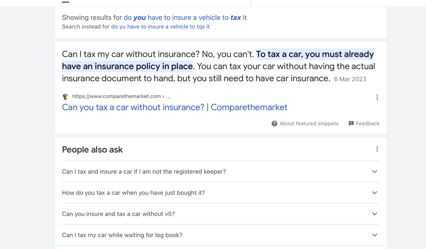Click the question mark icon for featured snippets

pyautogui.click(x=274, y=124)
